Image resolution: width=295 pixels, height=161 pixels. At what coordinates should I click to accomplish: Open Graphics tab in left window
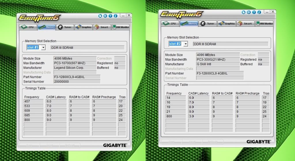click(84, 27)
